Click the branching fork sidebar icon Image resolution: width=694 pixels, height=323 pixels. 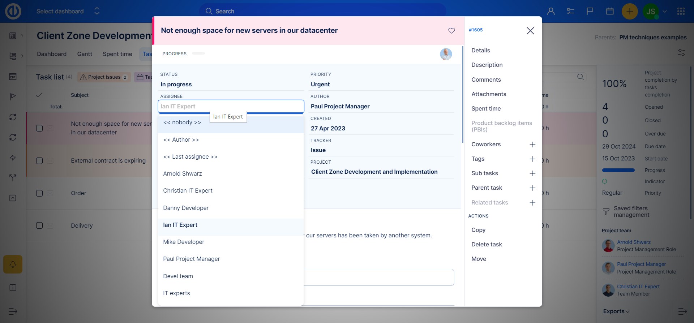(x=13, y=178)
